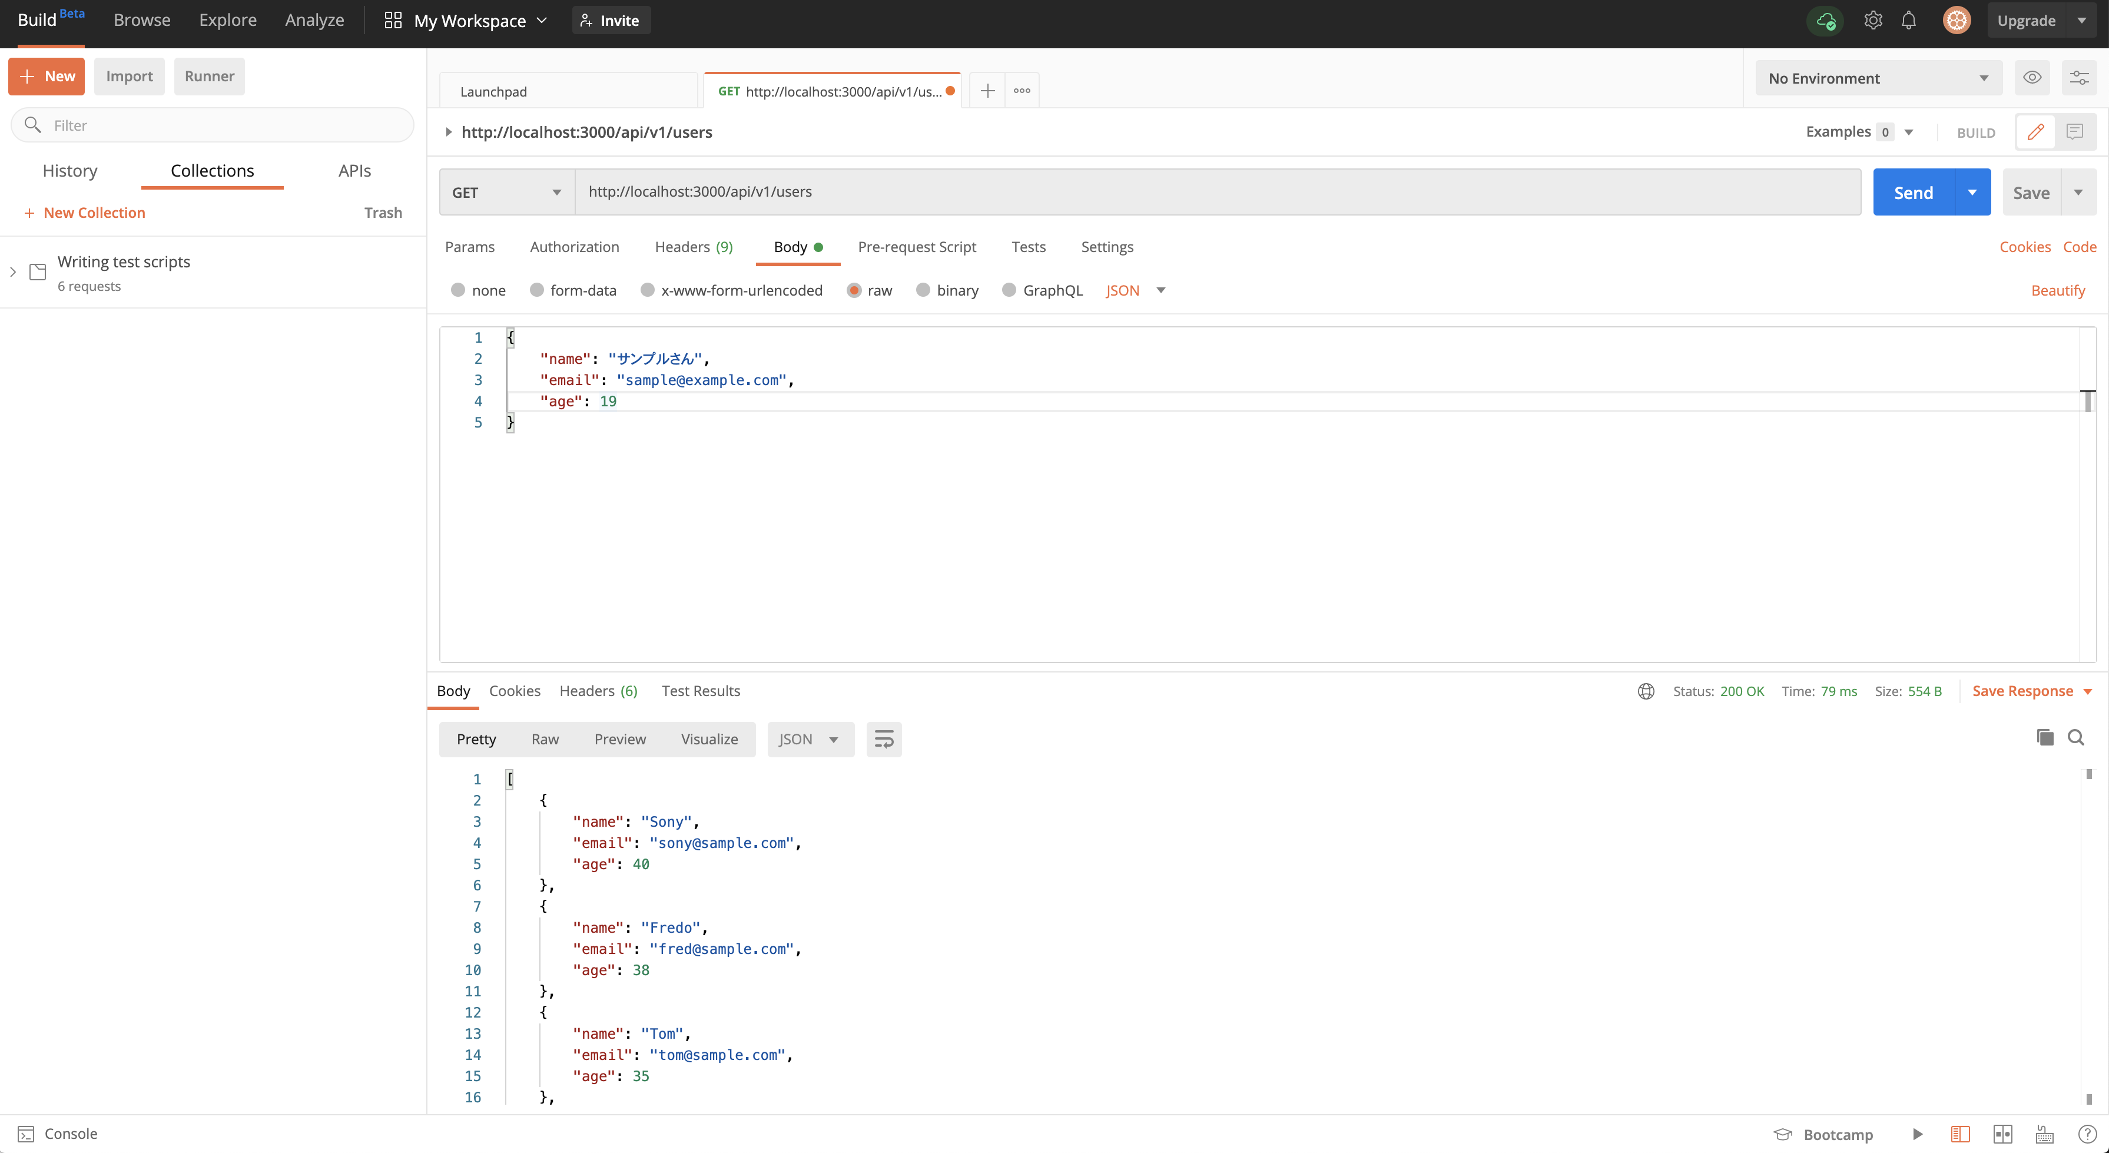Click the Beautify link
Image resolution: width=2109 pixels, height=1153 pixels.
click(2057, 290)
